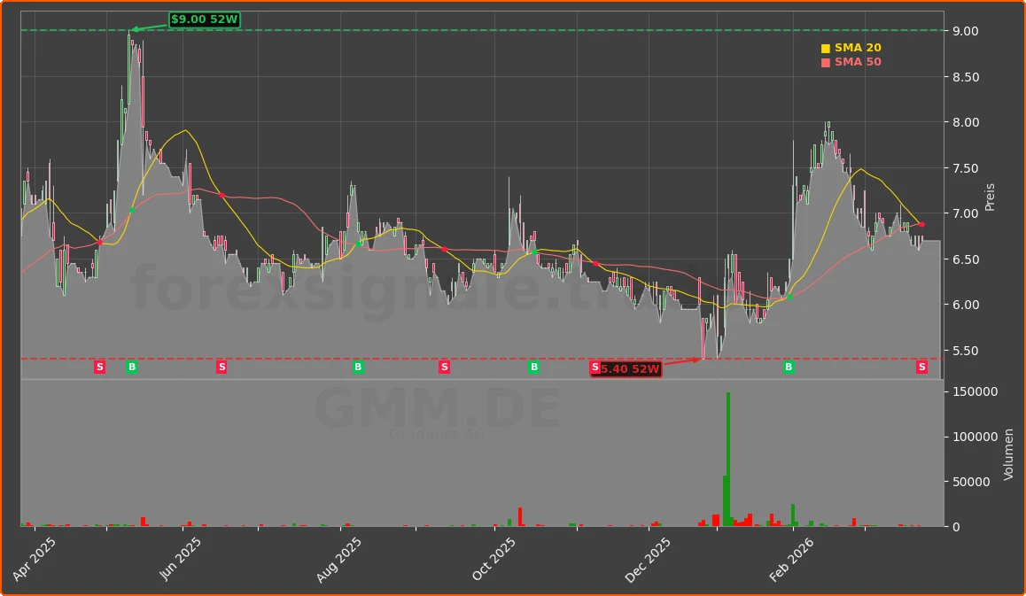Click the 8.50 price axis label
Image resolution: width=1026 pixels, height=596 pixels.
966,77
